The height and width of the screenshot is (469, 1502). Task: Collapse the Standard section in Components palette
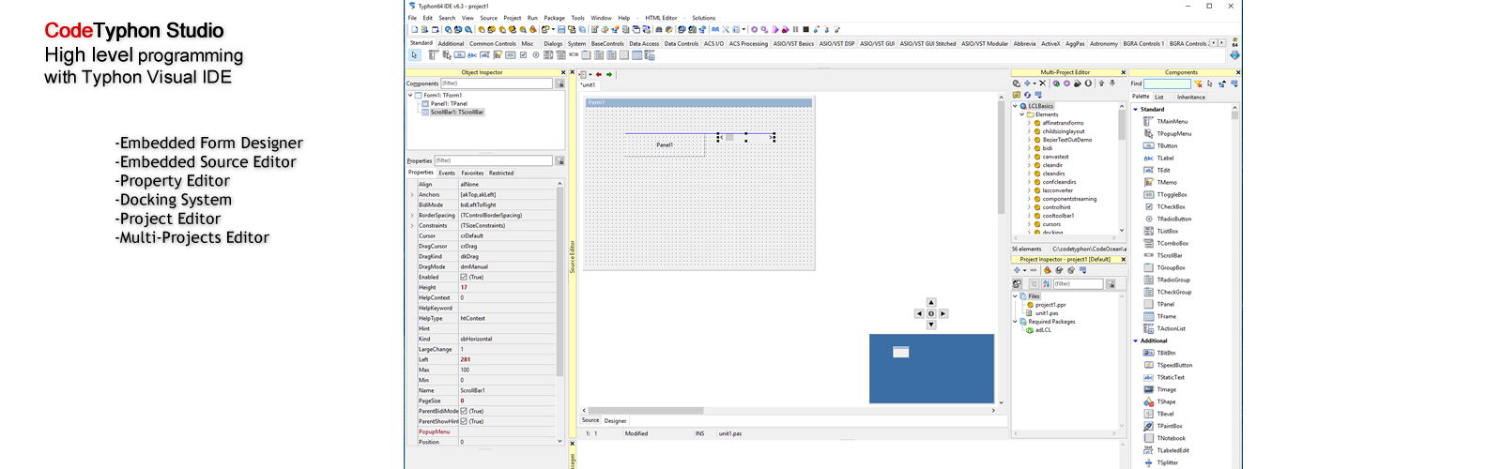click(1136, 110)
